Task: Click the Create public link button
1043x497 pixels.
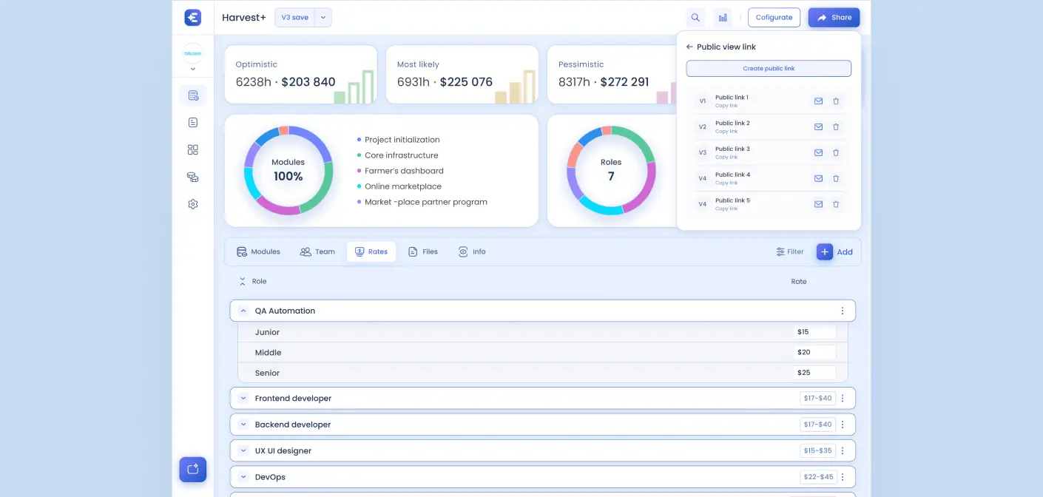Action: click(x=769, y=69)
